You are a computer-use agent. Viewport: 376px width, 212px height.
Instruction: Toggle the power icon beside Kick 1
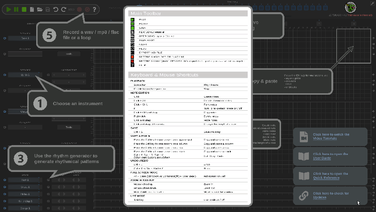coord(5,180)
